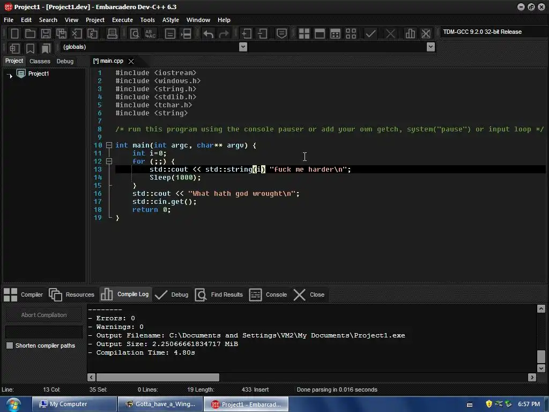
Task: Click the Print toolbar icon
Action: pyautogui.click(x=112, y=34)
